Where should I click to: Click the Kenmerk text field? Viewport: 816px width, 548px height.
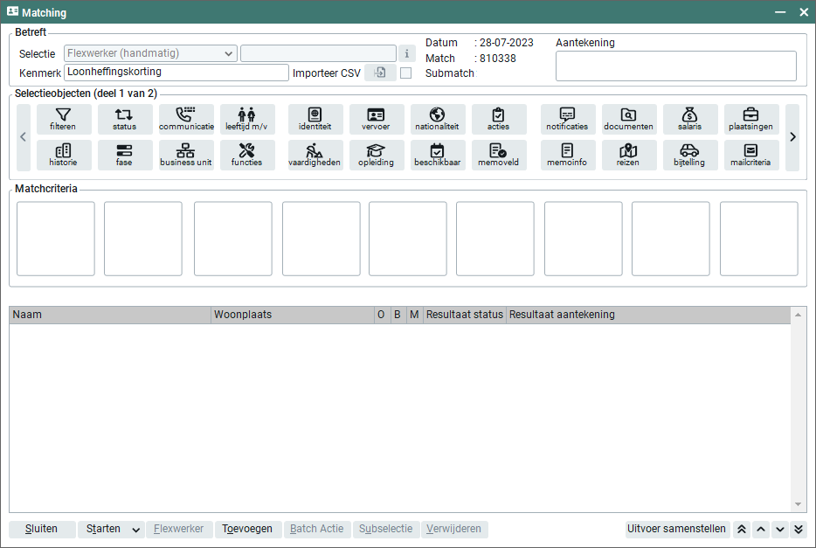point(176,73)
